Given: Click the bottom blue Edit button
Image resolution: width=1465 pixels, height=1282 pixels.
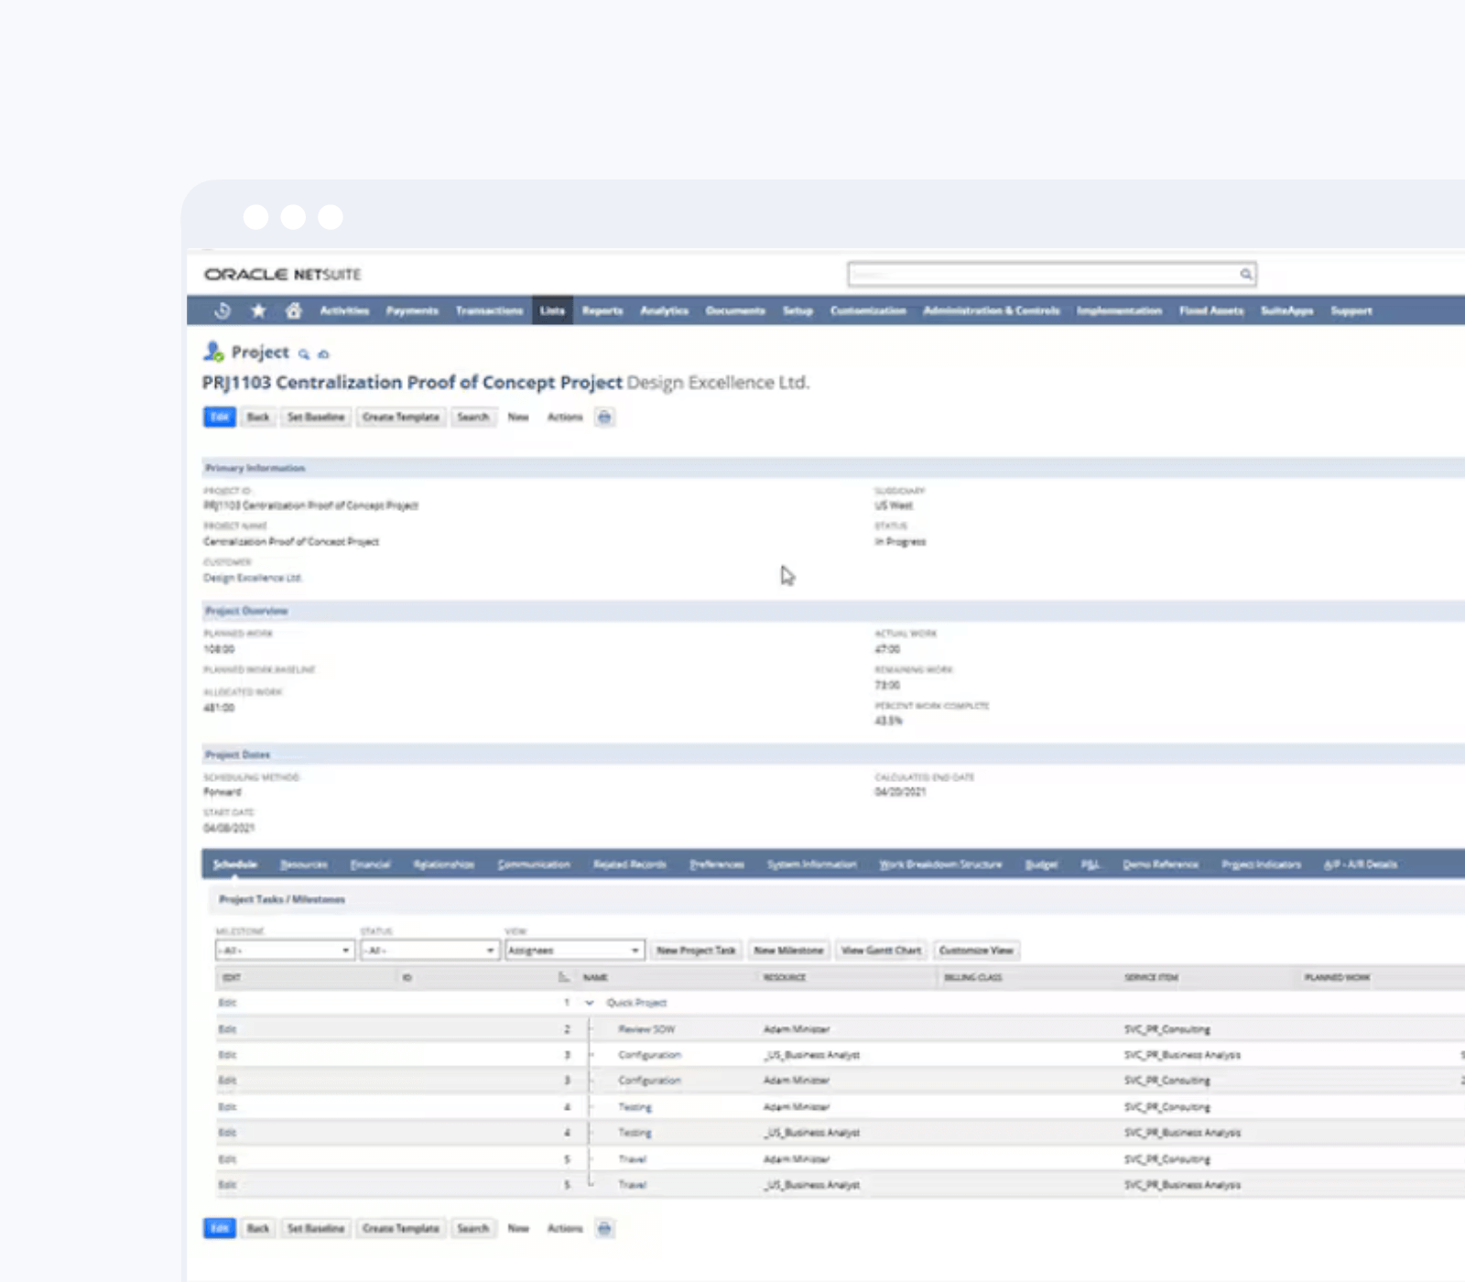Looking at the screenshot, I should click(220, 1229).
